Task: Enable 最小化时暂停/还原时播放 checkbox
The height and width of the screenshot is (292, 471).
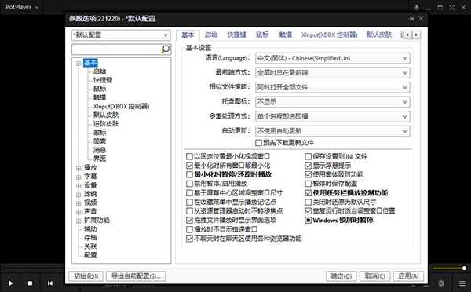Action: point(189,174)
